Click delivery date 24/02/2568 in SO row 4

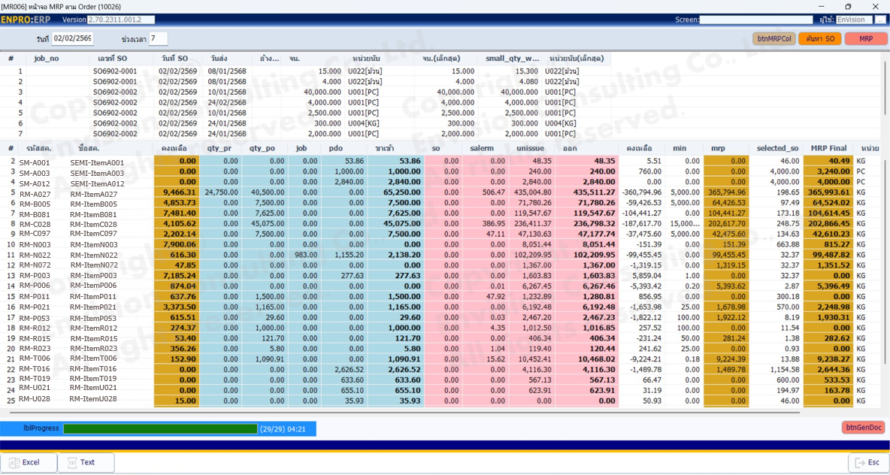coord(227,102)
